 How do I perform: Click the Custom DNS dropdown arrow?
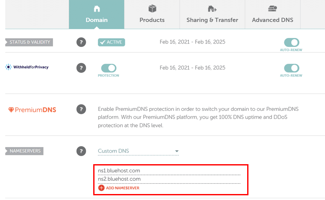pyautogui.click(x=177, y=151)
